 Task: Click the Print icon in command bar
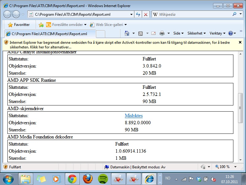pyautogui.click(x=162, y=33)
